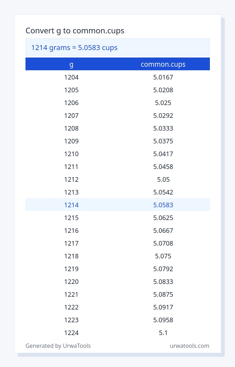Click the Convert g to common.cups heading

pos(75,31)
